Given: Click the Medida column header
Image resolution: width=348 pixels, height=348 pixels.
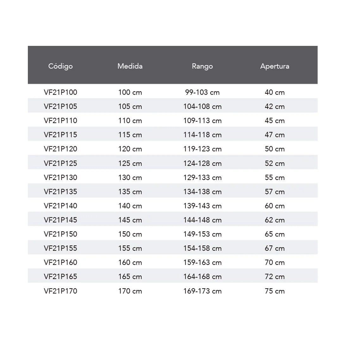Looking at the screenshot, I should click(x=130, y=66).
